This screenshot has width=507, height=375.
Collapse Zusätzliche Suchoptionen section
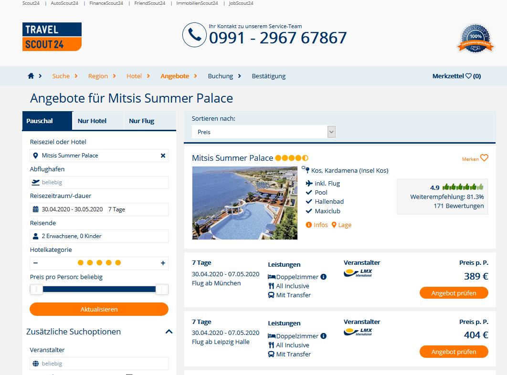coord(169,332)
